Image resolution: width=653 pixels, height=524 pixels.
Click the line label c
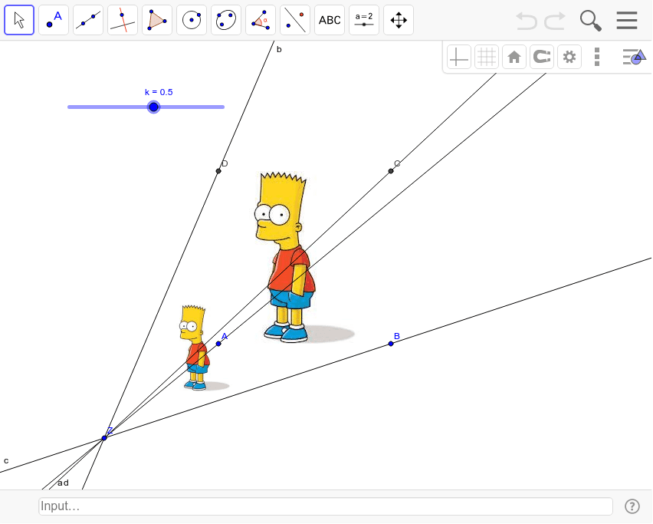[6, 460]
